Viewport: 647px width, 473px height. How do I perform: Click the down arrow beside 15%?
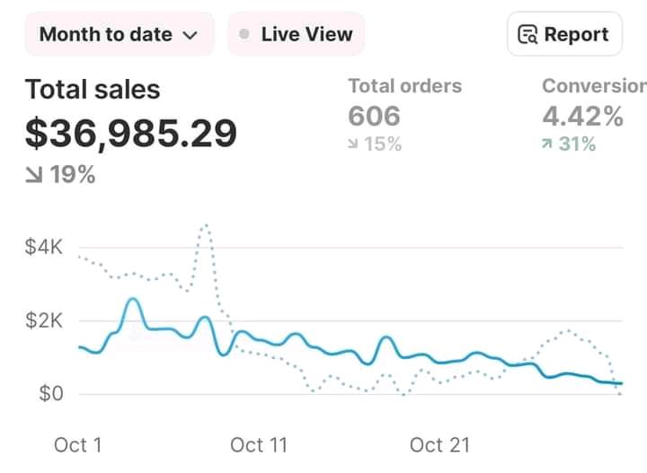tap(353, 144)
